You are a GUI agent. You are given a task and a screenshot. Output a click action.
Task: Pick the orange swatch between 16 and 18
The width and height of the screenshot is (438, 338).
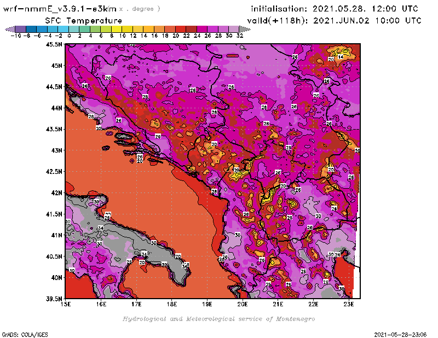(x=159, y=29)
